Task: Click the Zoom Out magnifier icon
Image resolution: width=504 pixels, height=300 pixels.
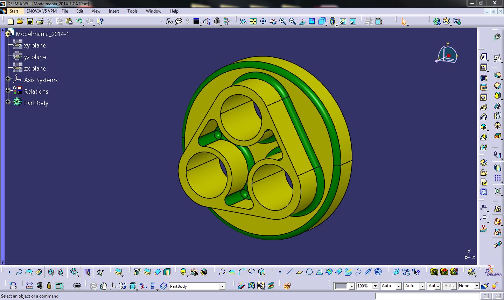Action: pos(292,21)
